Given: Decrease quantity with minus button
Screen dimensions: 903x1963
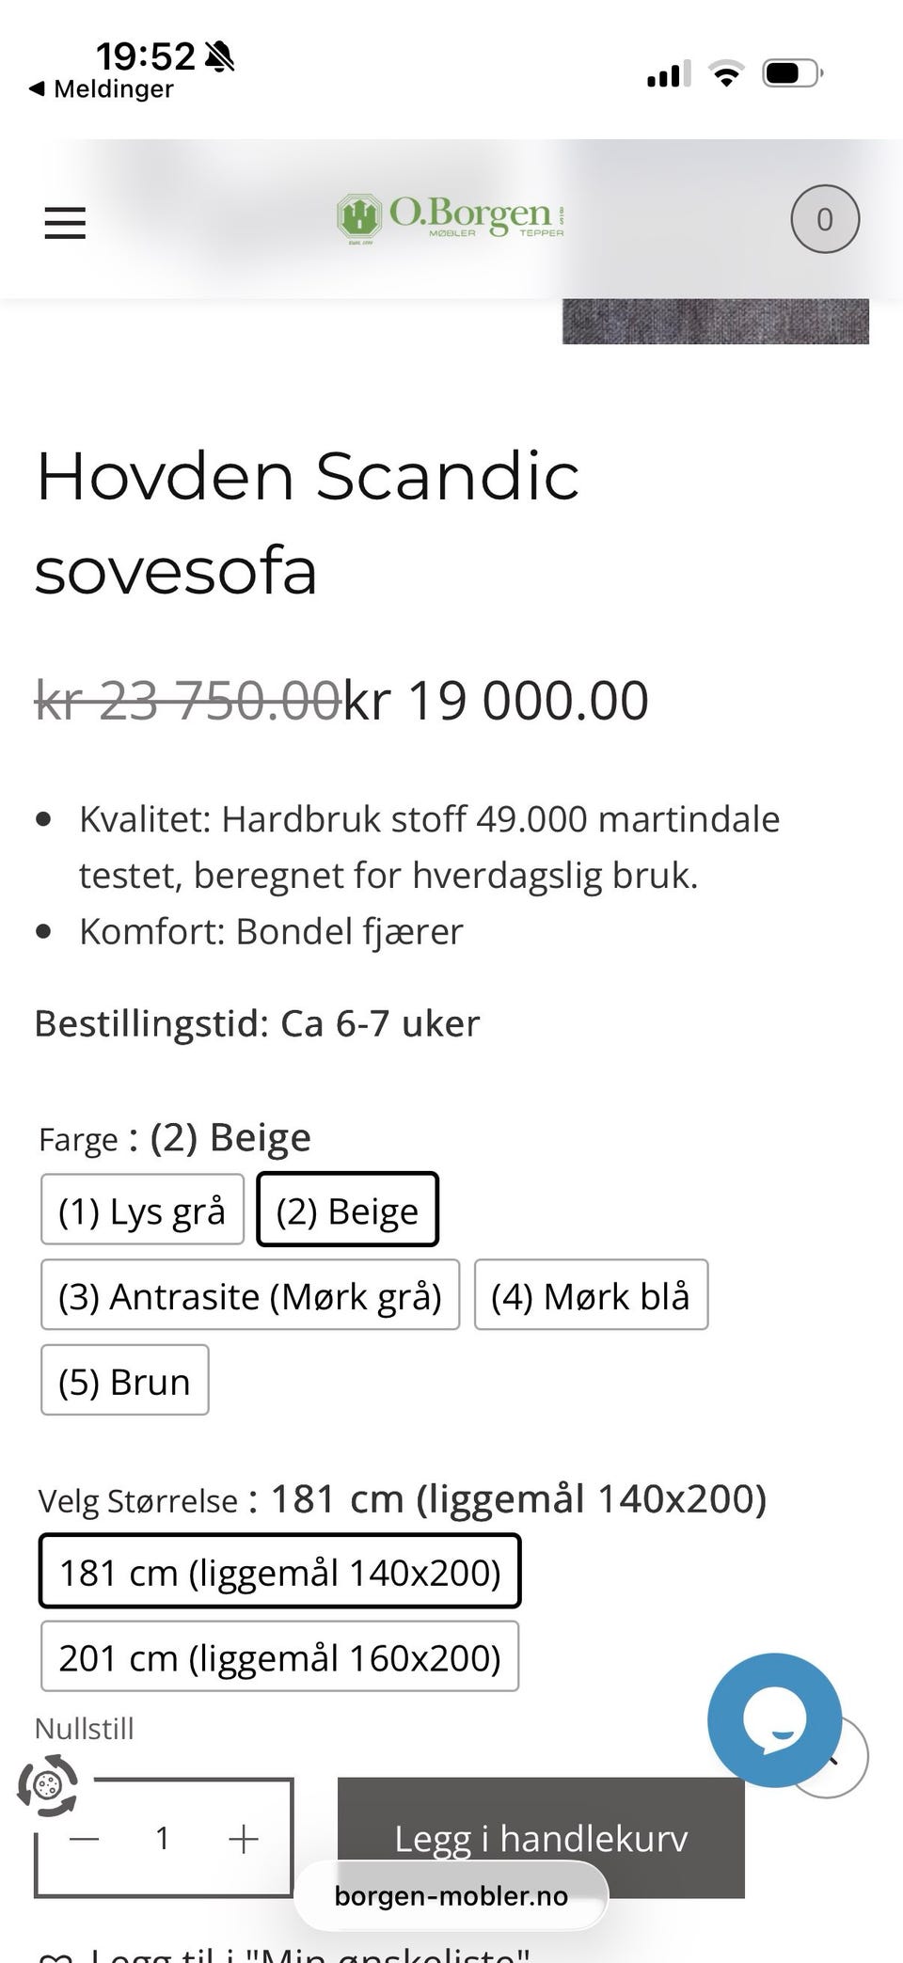Looking at the screenshot, I should click(x=85, y=1838).
